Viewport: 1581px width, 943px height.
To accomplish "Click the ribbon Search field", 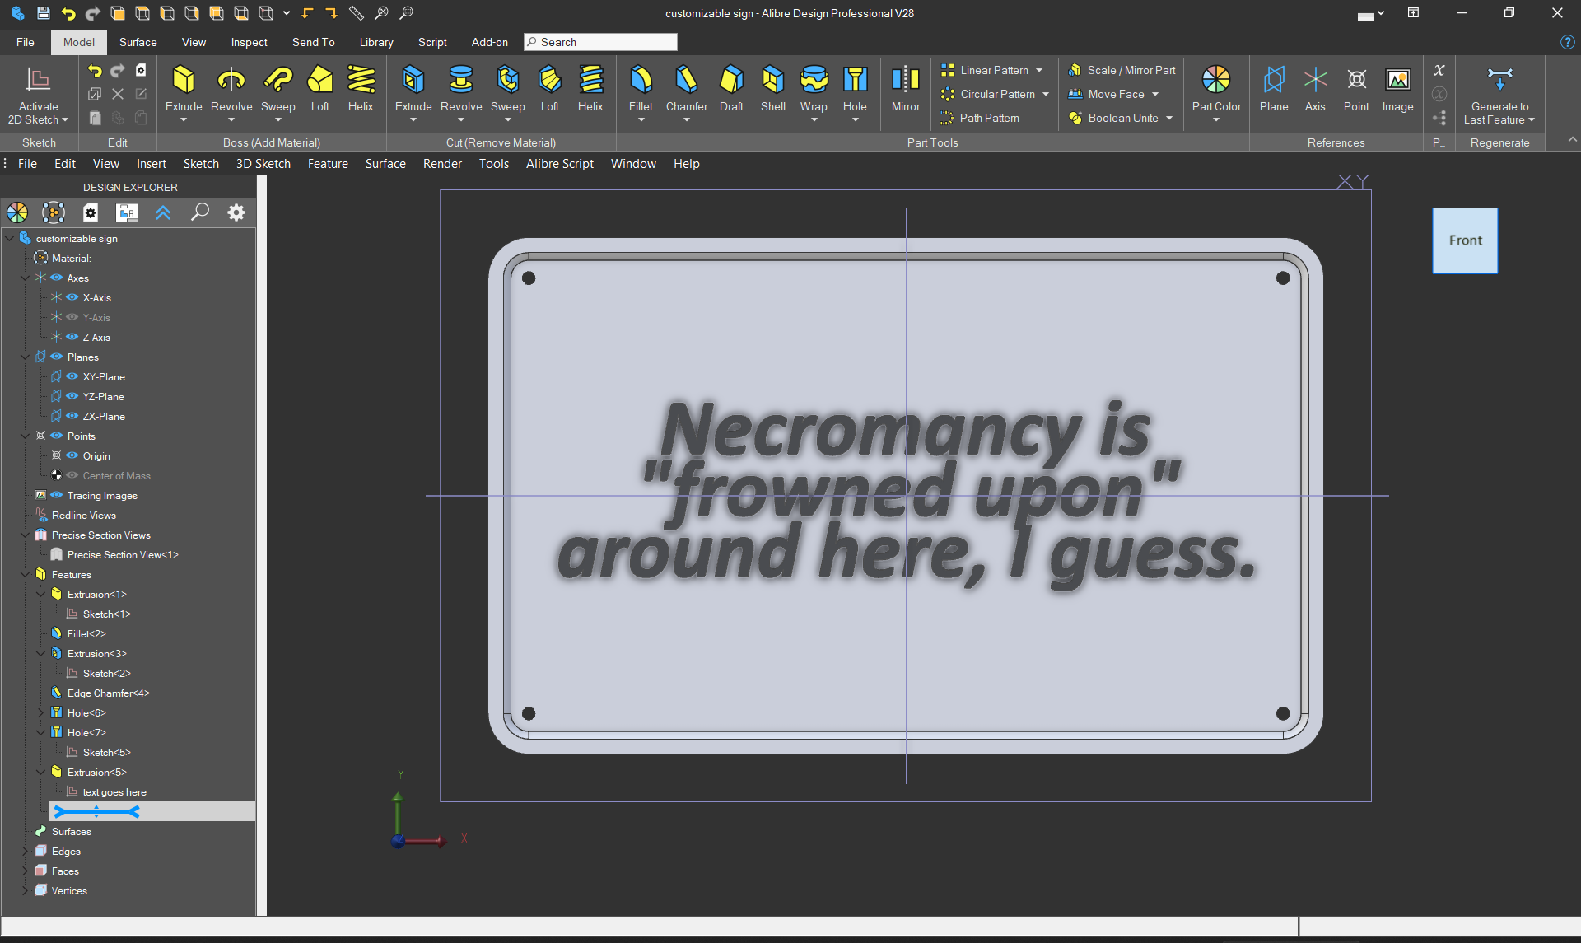I will (x=600, y=42).
